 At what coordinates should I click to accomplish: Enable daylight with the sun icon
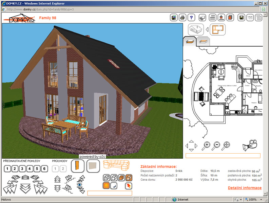coord(106,185)
